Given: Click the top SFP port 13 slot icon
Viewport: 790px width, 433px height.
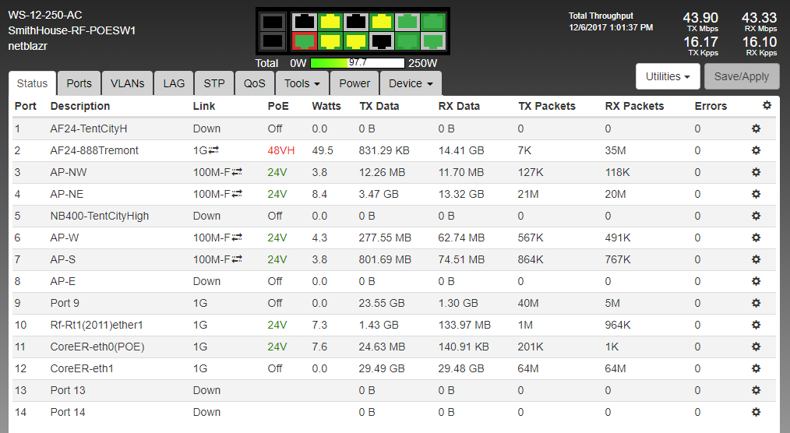Looking at the screenshot, I should (x=272, y=22).
